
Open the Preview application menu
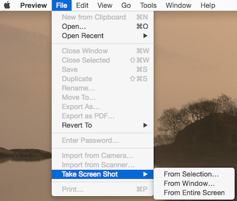[34, 5]
